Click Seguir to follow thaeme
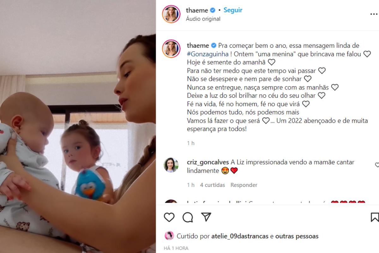379x253 pixels. (x=233, y=10)
